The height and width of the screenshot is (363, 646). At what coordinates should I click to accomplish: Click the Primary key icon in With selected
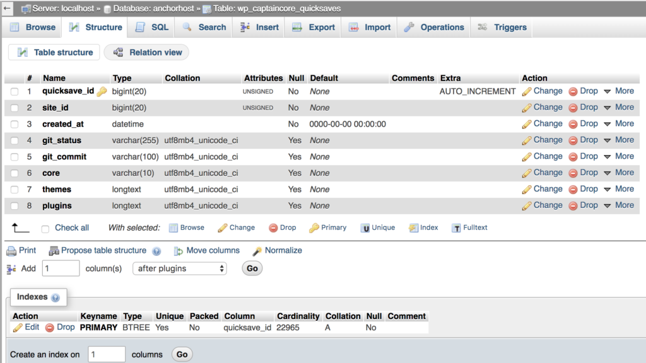tap(314, 228)
